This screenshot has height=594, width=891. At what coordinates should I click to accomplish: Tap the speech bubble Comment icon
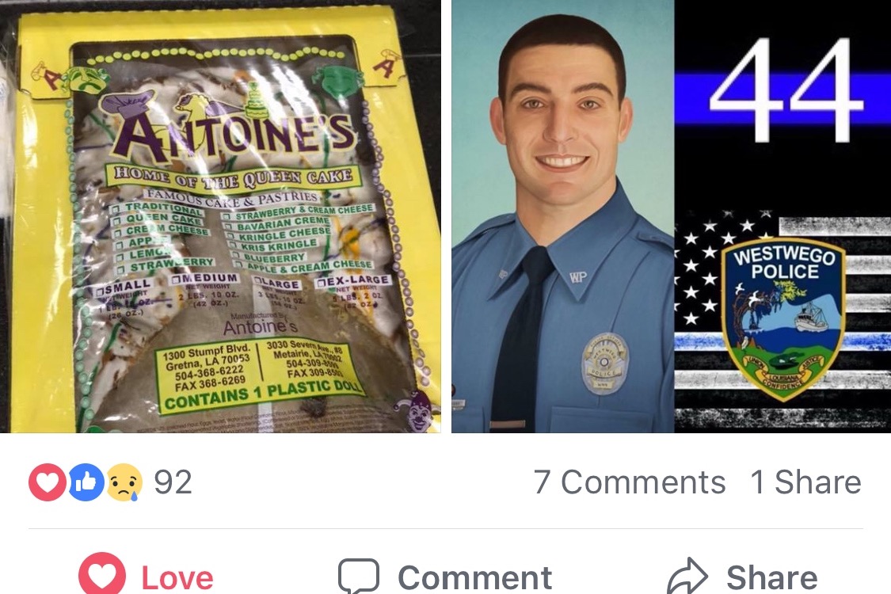359,576
